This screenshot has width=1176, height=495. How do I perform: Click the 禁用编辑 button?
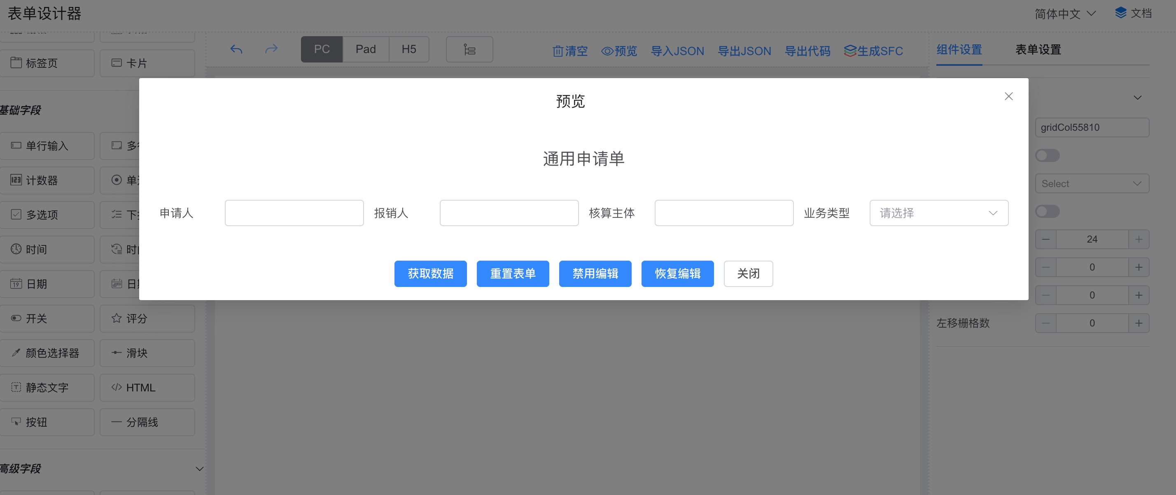click(x=595, y=273)
